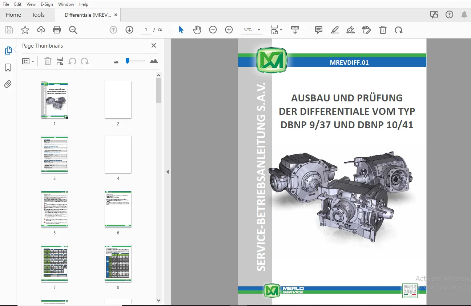Click the thumbnails panel scrollbar down arrow
Screen dimensions: 471x306
pyautogui.click(x=158, y=301)
